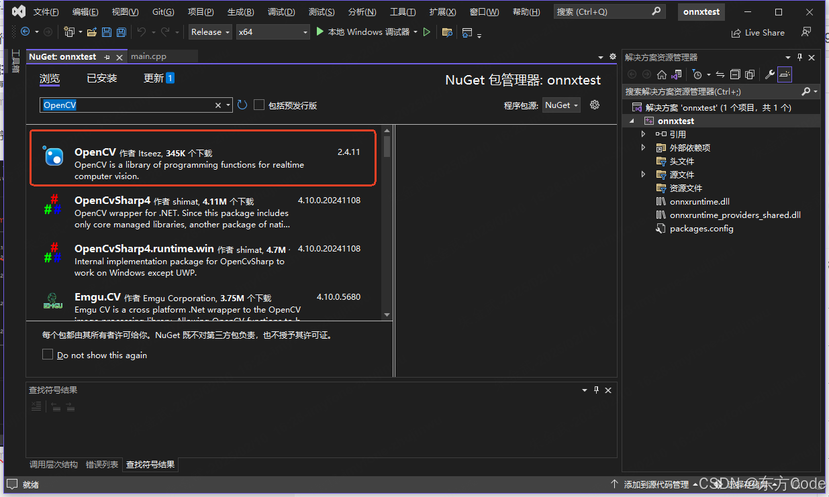Open the 工具(T) tools menu

pos(403,12)
